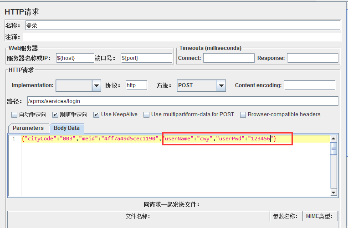This screenshot has width=348, height=228.
Task: Click the 注释 comment field
Action: click(182, 37)
